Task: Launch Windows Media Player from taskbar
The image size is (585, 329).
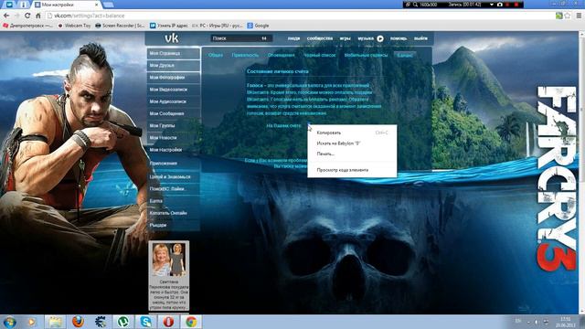Action: 32,322
